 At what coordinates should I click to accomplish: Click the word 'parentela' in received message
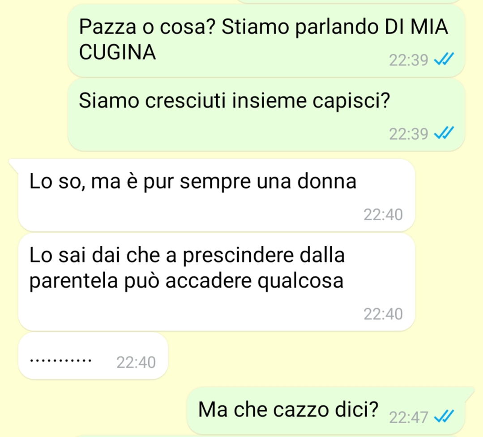point(73,281)
